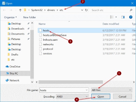This screenshot has height=102, width=136.
Task: Click the Up one level arrow icon
Action: click(20, 10)
